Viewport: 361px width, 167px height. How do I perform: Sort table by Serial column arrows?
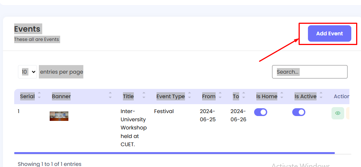39,96
